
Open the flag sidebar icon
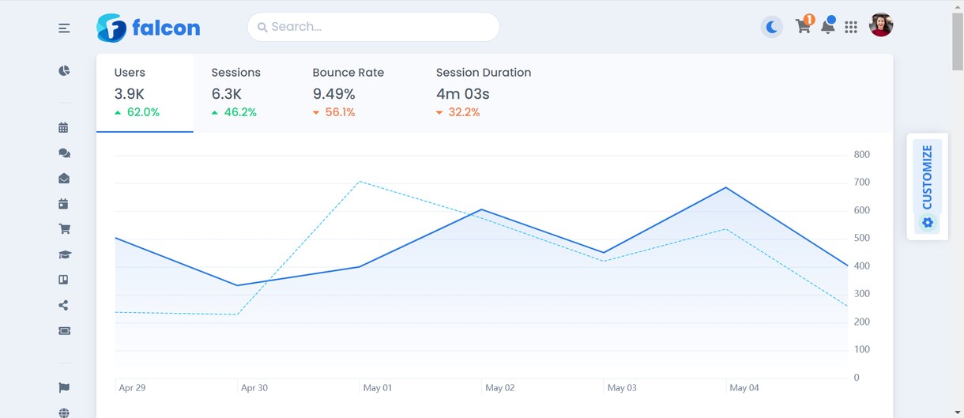point(64,388)
